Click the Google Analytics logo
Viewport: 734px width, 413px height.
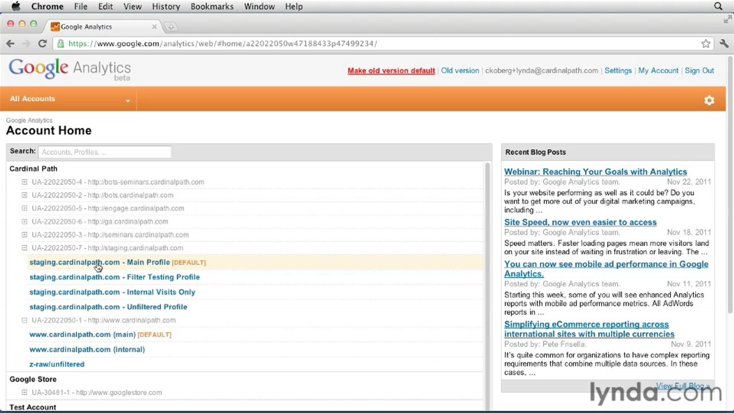[69, 69]
